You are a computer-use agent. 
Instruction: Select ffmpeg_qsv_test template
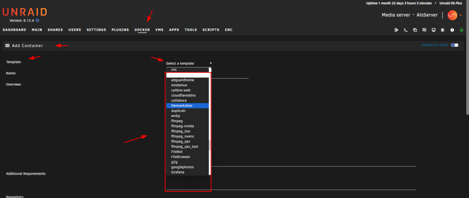click(188, 147)
